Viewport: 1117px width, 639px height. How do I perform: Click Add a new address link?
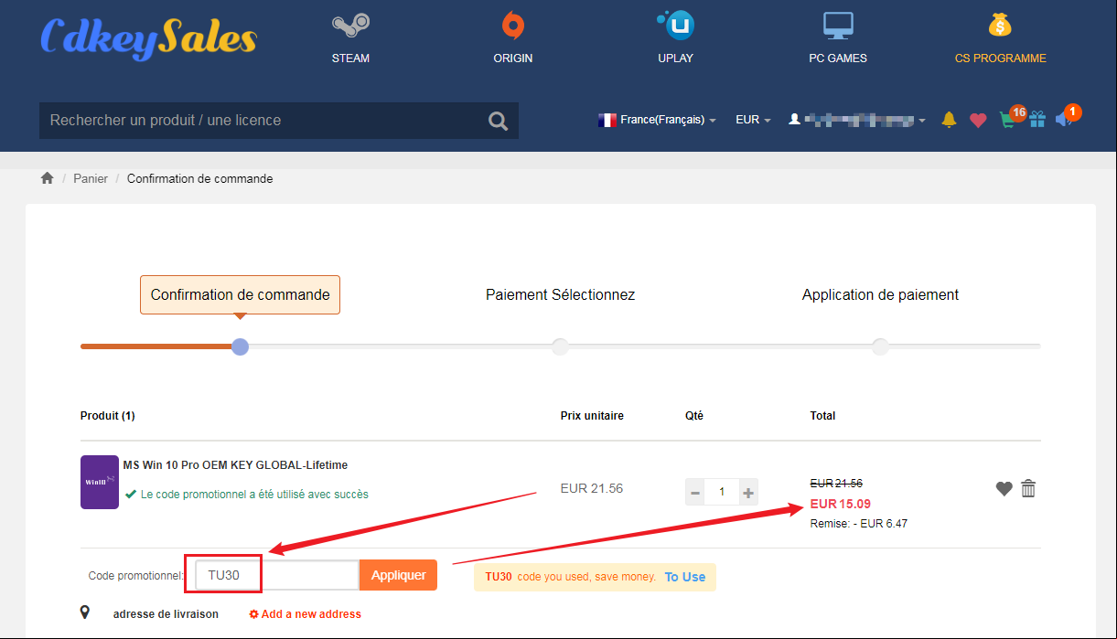point(306,614)
